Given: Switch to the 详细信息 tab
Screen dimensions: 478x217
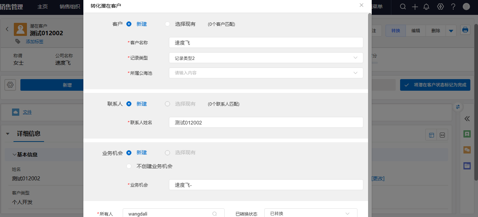Looking at the screenshot, I should pos(29,134).
